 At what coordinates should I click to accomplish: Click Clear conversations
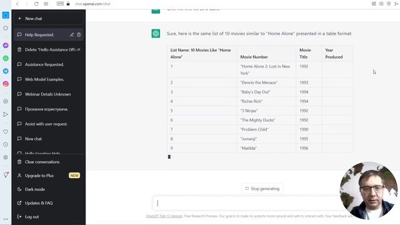coord(49,162)
